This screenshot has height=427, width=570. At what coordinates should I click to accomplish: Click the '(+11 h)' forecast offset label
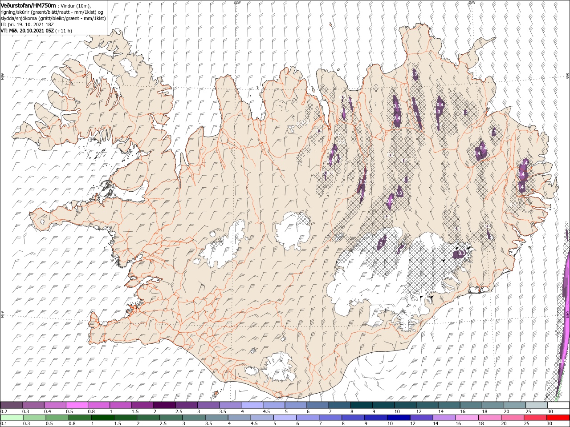[64, 31]
